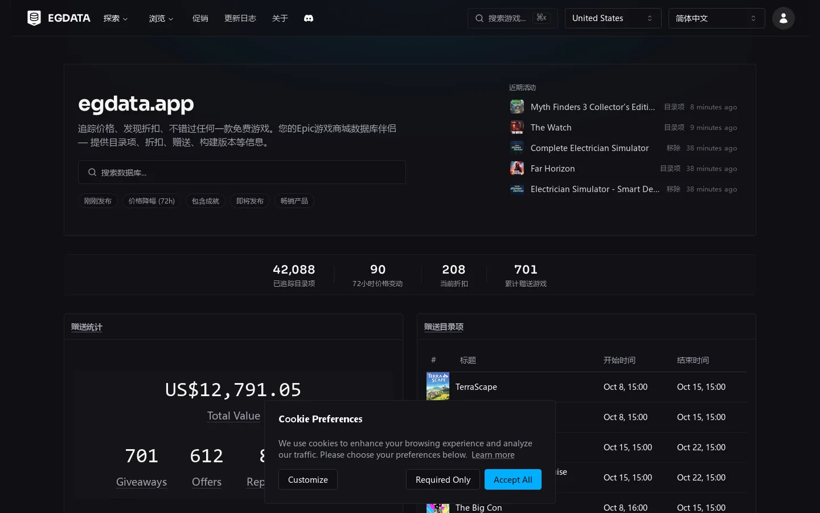Image resolution: width=820 pixels, height=513 pixels.
Task: Open the 更新日志 changelog page
Action: tap(240, 18)
